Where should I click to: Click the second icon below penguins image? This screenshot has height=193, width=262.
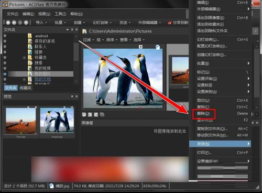pos(90,114)
